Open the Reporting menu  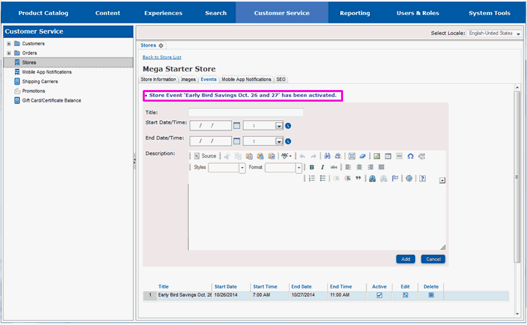tap(355, 13)
